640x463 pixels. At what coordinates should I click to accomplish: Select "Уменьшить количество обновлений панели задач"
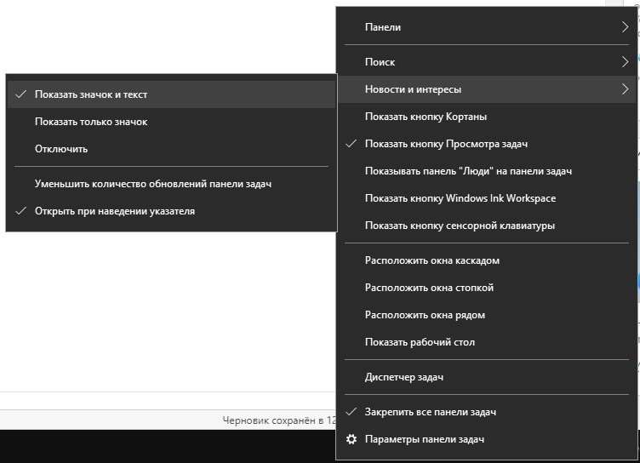coord(152,183)
